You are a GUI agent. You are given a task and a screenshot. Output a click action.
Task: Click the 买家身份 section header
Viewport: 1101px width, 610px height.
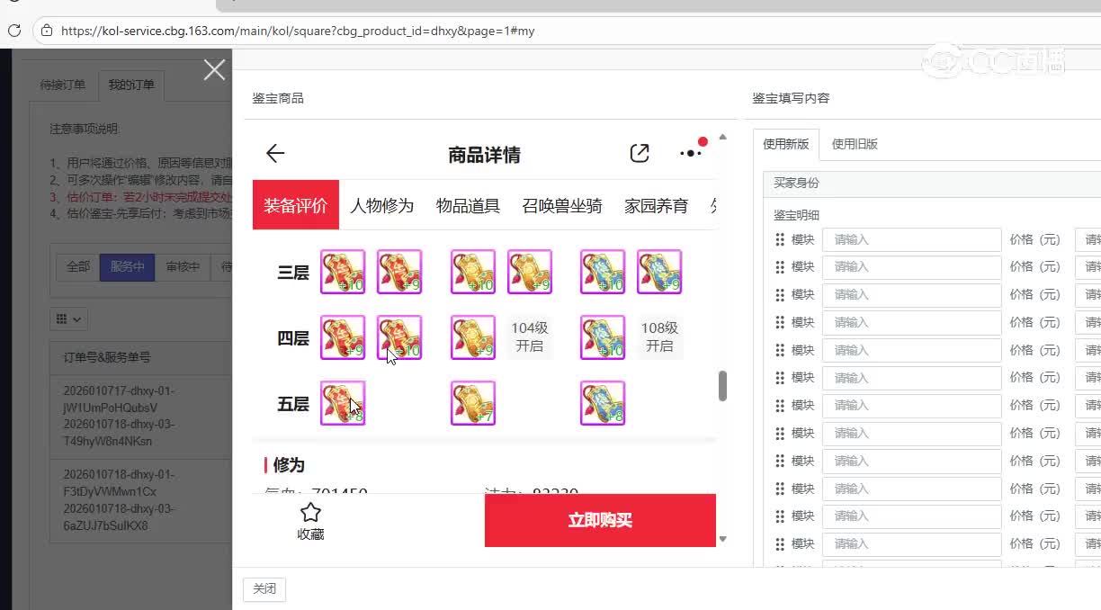(x=797, y=183)
